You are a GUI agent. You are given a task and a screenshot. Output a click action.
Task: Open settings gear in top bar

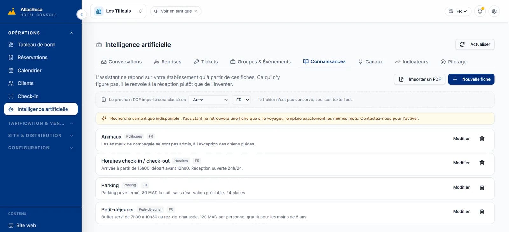tap(494, 11)
